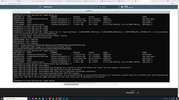Click 'Watchtower HTTP API skipped' log line
The image size is (179, 100).
point(47,73)
